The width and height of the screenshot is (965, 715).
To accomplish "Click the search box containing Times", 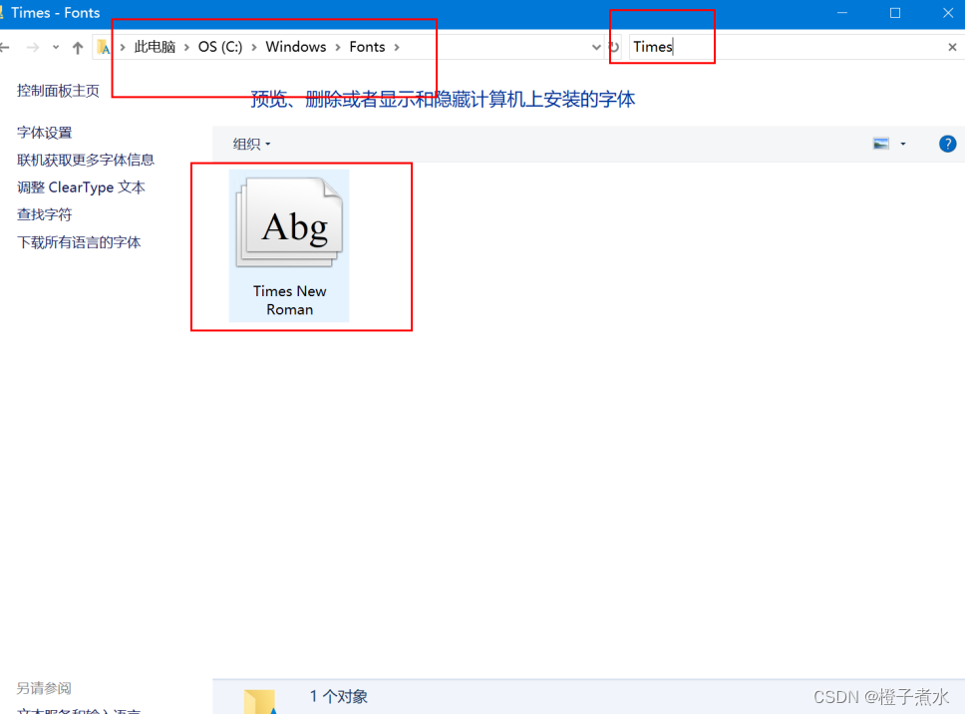I will (x=785, y=47).
